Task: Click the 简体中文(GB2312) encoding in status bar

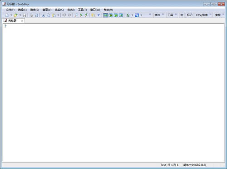Action: [x=195, y=165]
